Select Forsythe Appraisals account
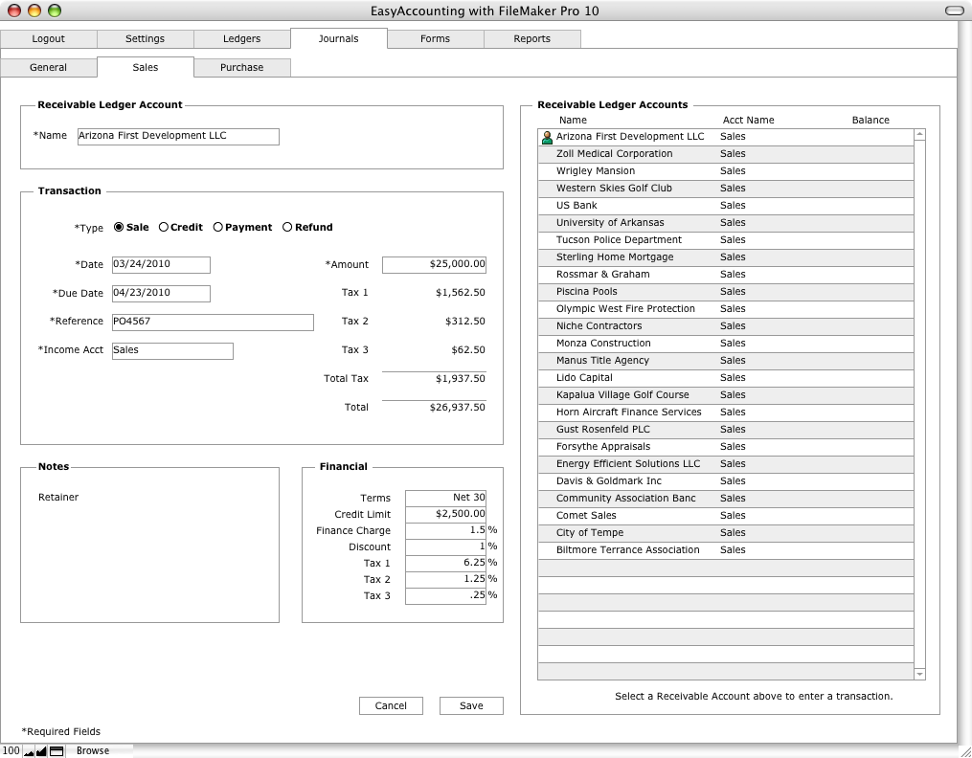Screen dimensions: 972x758 [726, 447]
